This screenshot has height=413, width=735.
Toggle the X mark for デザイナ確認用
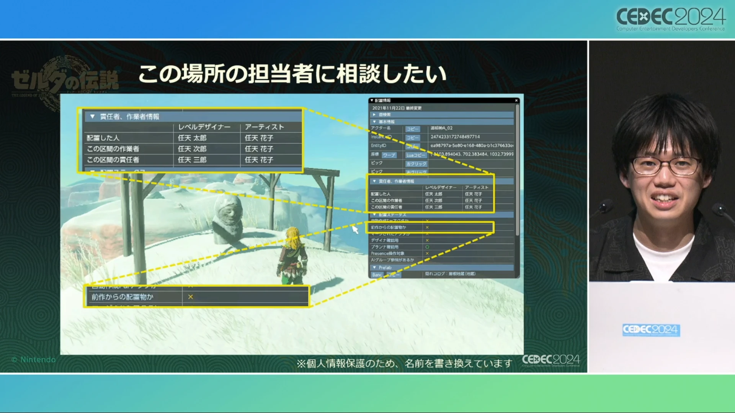(427, 241)
